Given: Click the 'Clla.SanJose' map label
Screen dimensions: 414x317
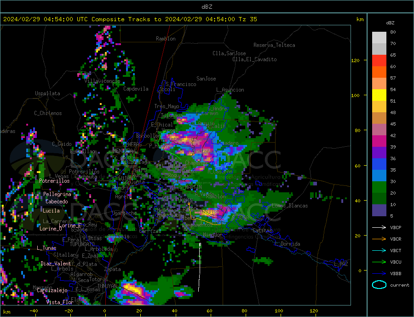Looking at the screenshot, I should (x=229, y=53).
